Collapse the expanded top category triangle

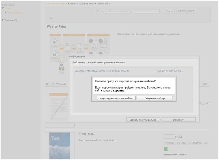[3, 8]
